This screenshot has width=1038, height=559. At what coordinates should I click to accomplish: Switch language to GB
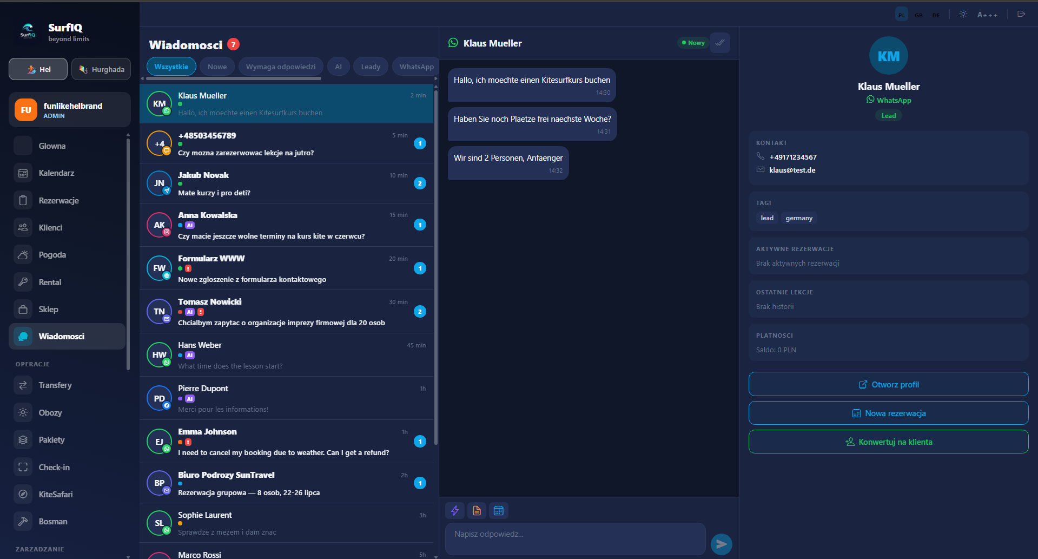click(918, 15)
